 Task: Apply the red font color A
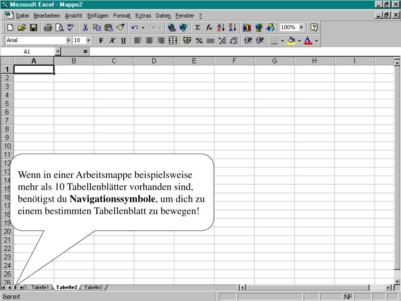[308, 40]
